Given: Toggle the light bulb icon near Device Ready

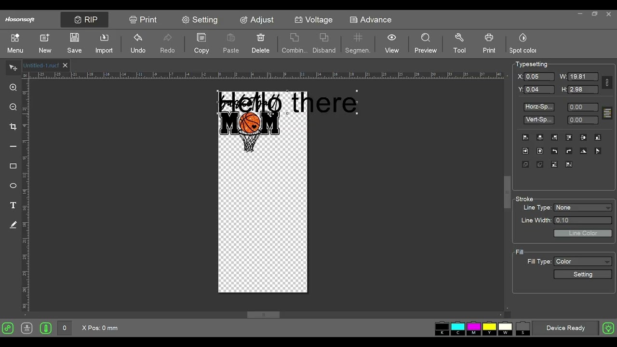Looking at the screenshot, I should click(608, 328).
